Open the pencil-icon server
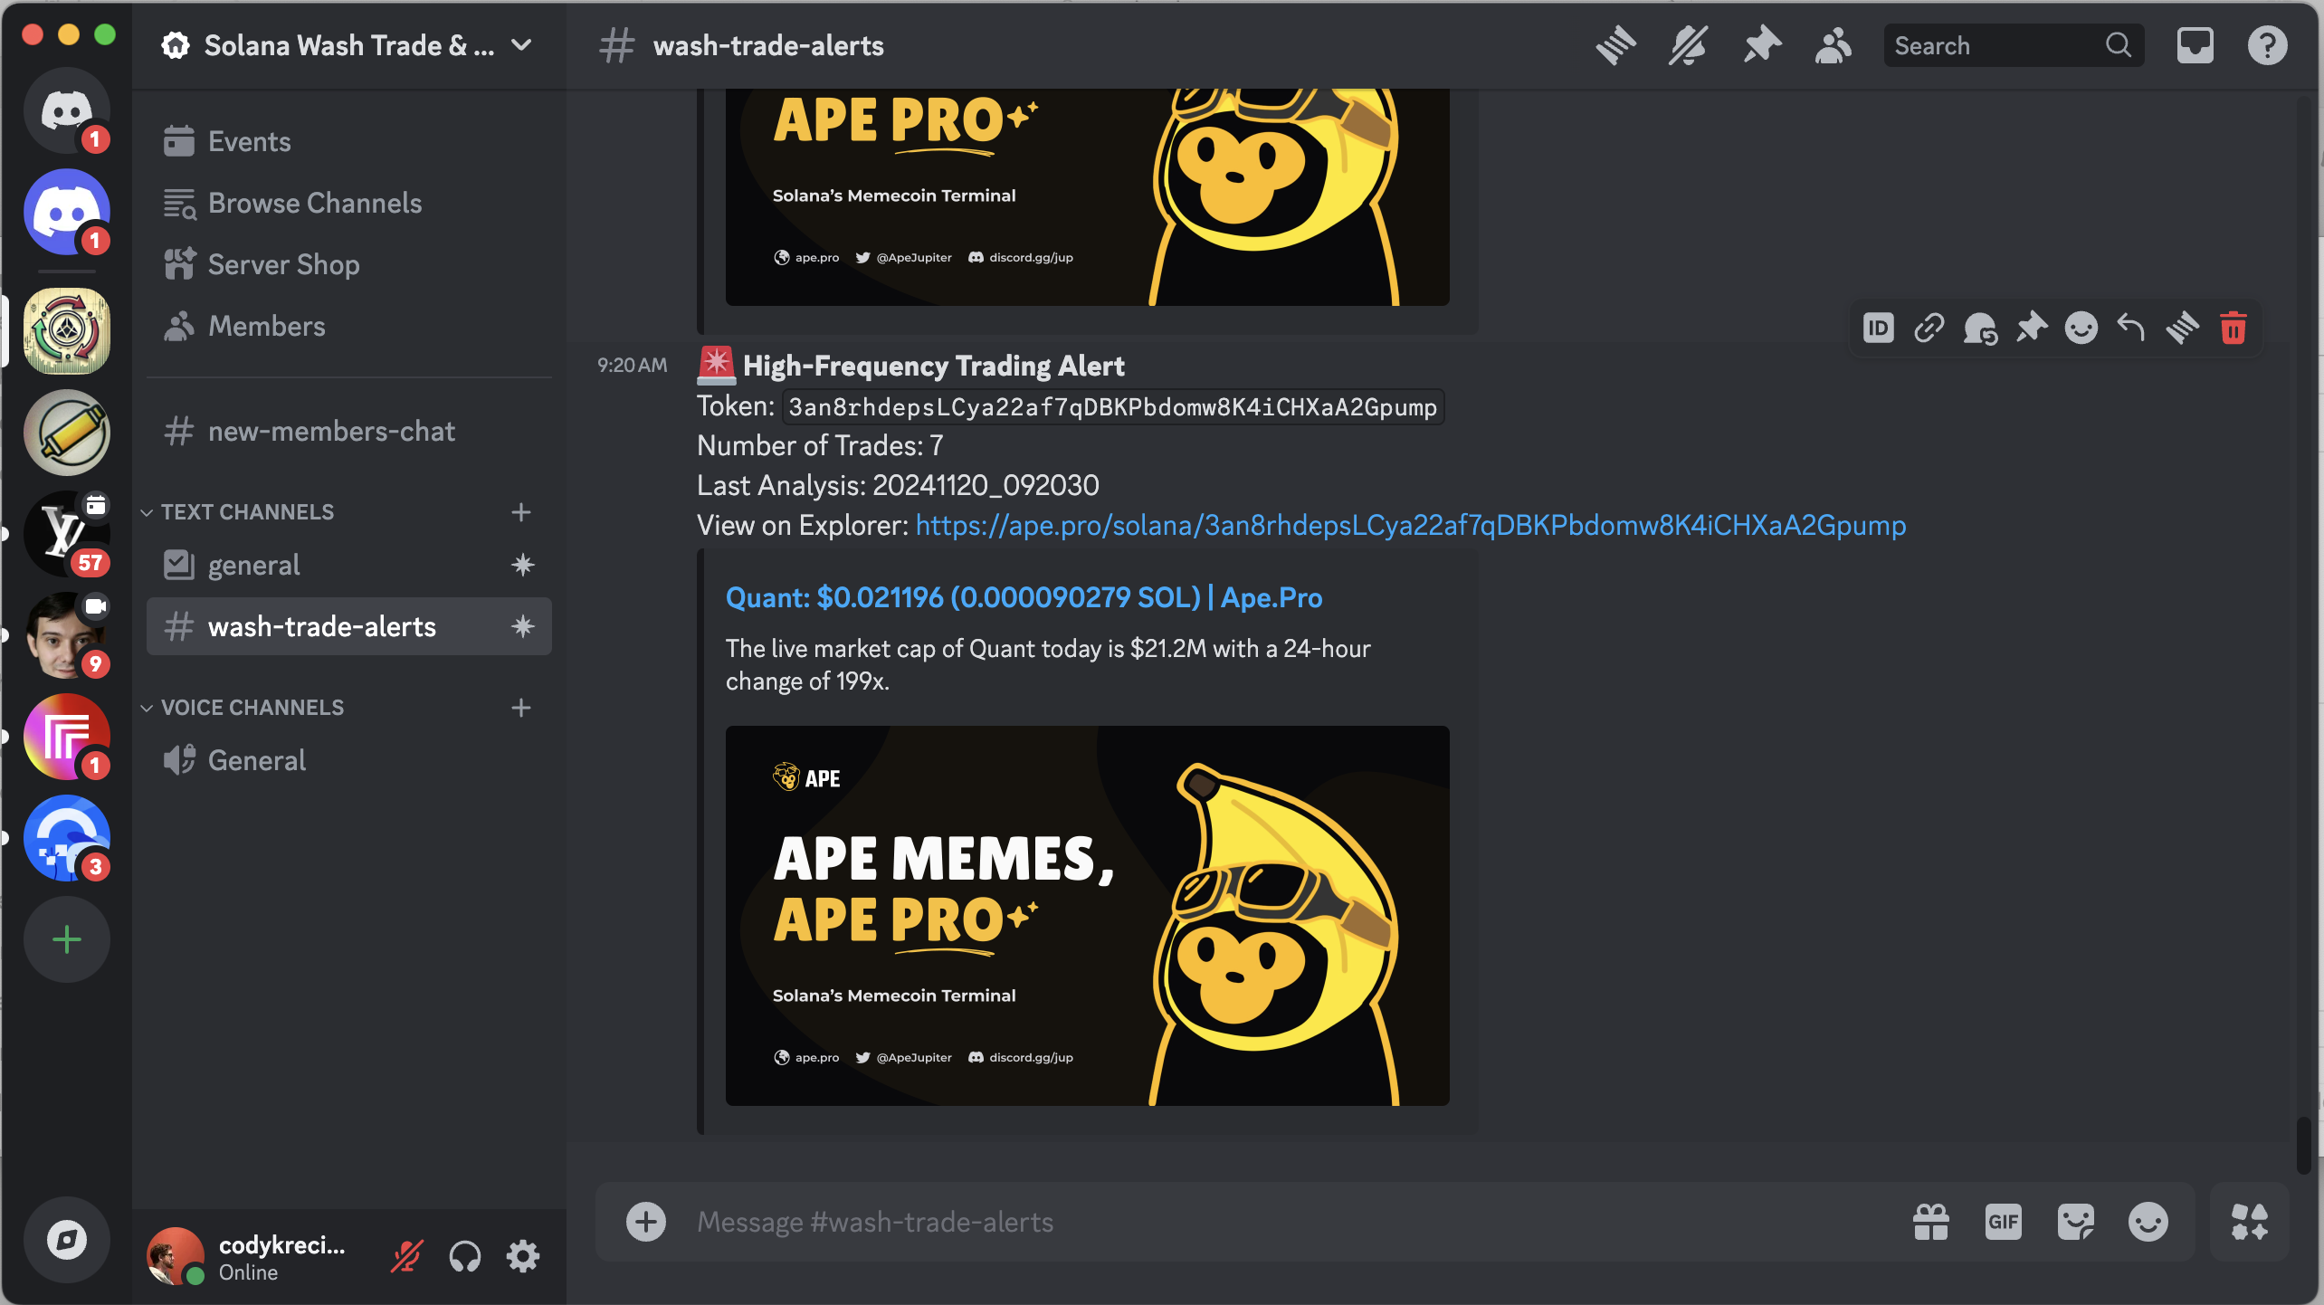 tap(66, 433)
